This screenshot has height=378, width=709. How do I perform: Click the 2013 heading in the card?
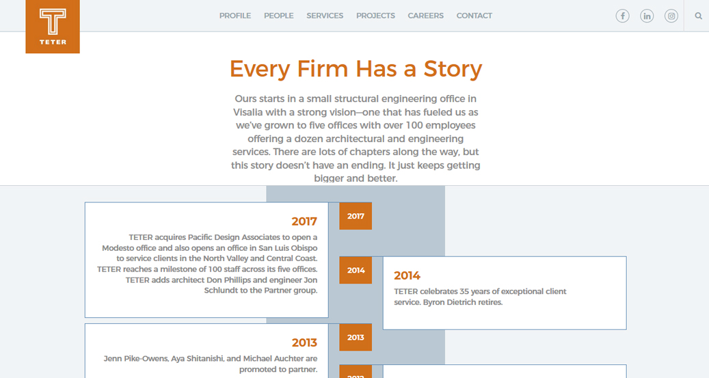point(304,342)
